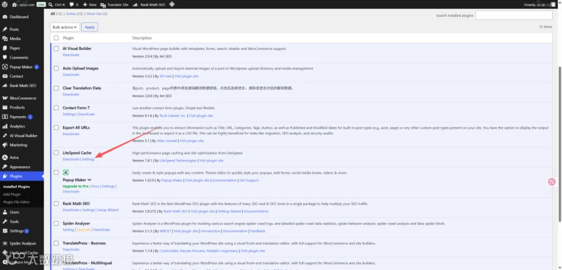Check the Auto Upload Images checkbox
The image size is (562, 270).
pyautogui.click(x=56, y=69)
